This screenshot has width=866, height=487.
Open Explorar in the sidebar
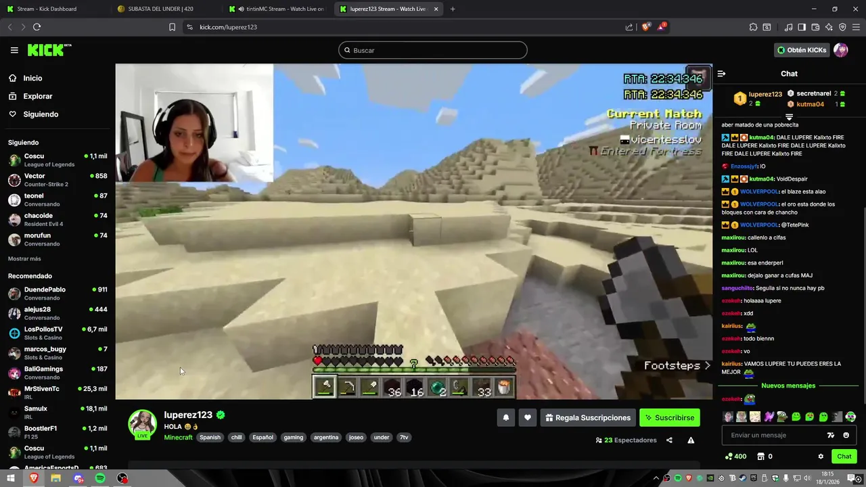coord(38,97)
